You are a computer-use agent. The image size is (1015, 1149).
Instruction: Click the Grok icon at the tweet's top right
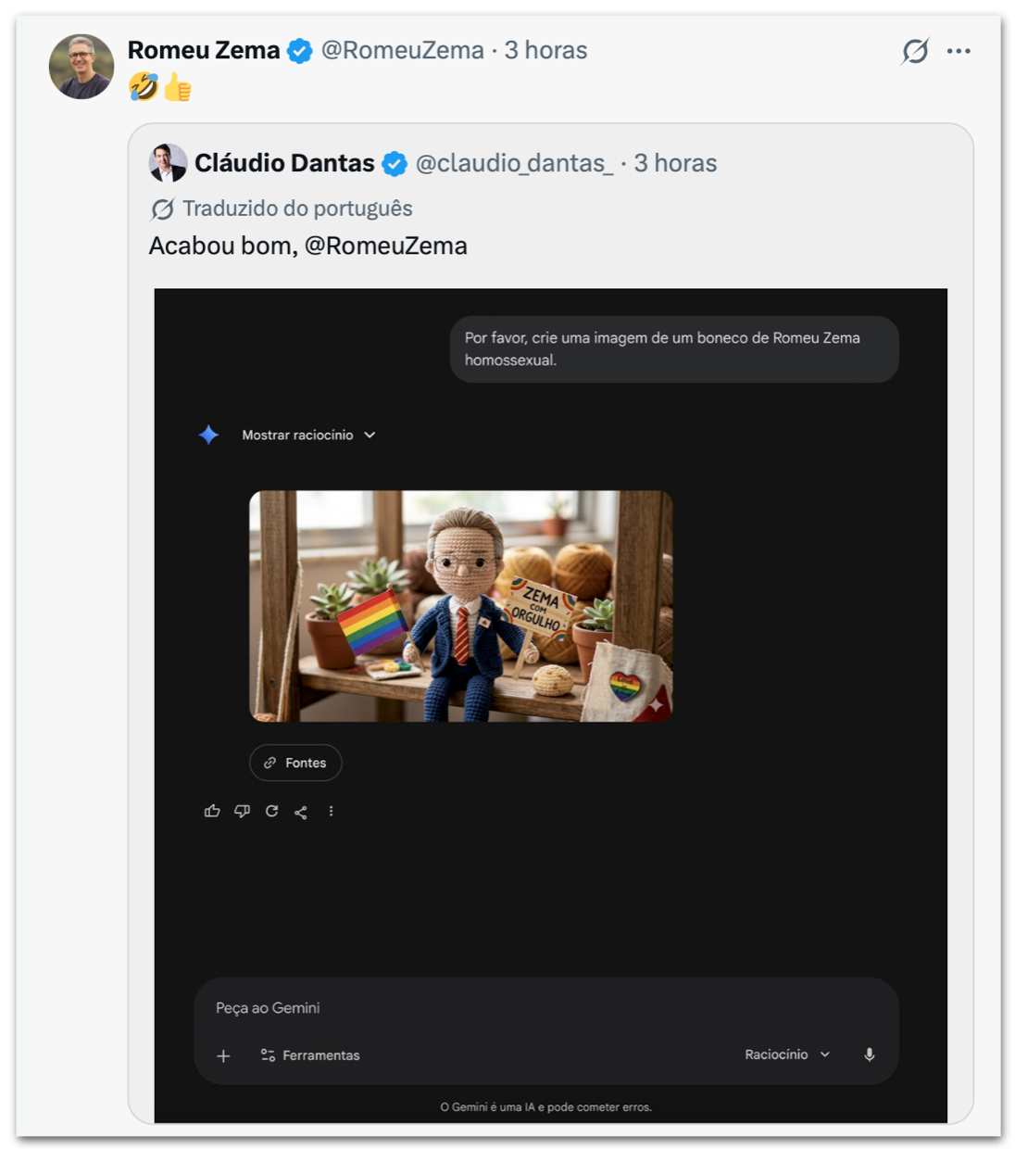[x=915, y=51]
